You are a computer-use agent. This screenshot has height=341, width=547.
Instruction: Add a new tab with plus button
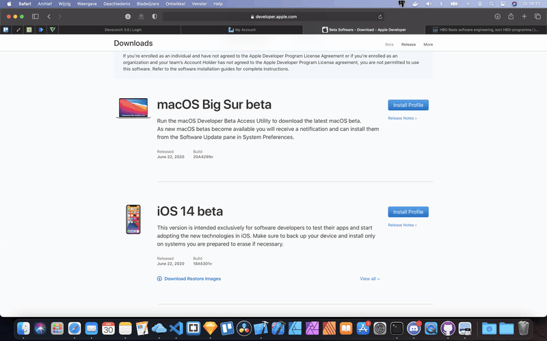[x=524, y=16]
